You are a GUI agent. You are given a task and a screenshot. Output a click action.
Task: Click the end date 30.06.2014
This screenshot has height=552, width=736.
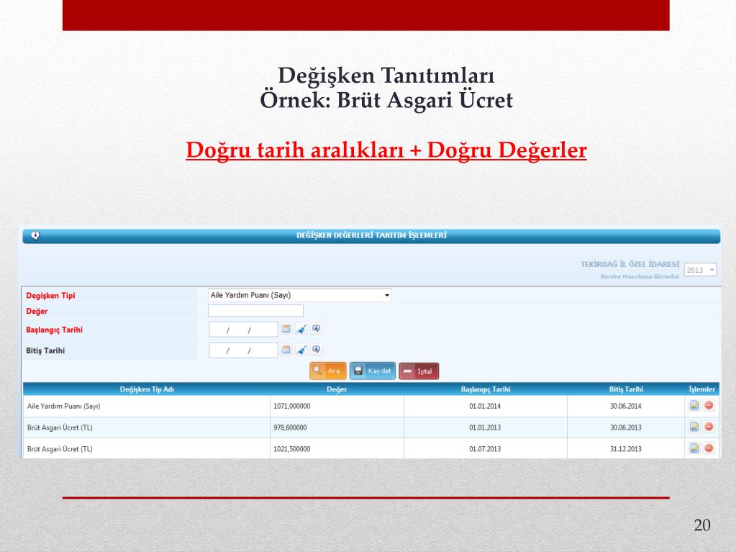point(626,406)
